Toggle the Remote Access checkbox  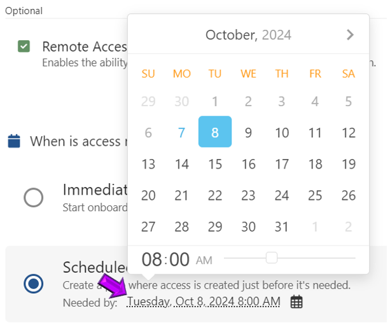pos(24,46)
